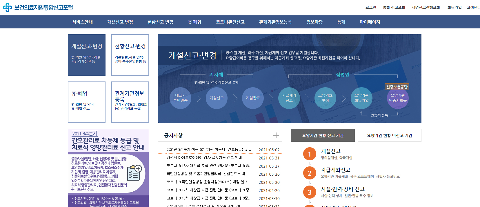Click the portal logo in the header
Image resolution: width=480 pixels, height=207 pixels.
click(38, 8)
